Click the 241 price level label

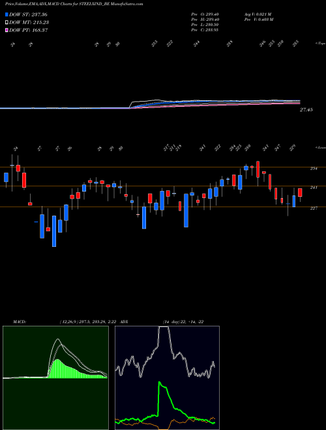point(314,188)
